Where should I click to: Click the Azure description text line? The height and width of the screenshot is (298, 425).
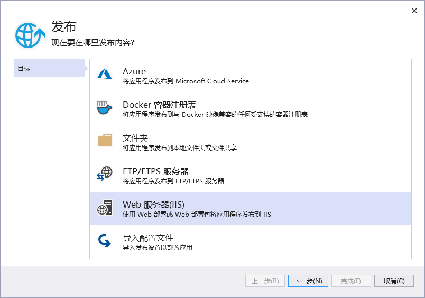tap(186, 81)
